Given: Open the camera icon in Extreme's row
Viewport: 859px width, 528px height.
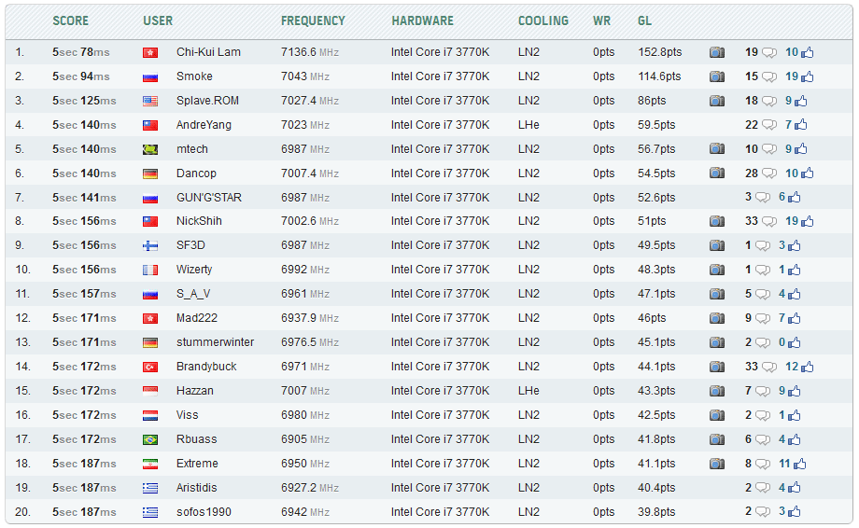Looking at the screenshot, I should coord(716,464).
